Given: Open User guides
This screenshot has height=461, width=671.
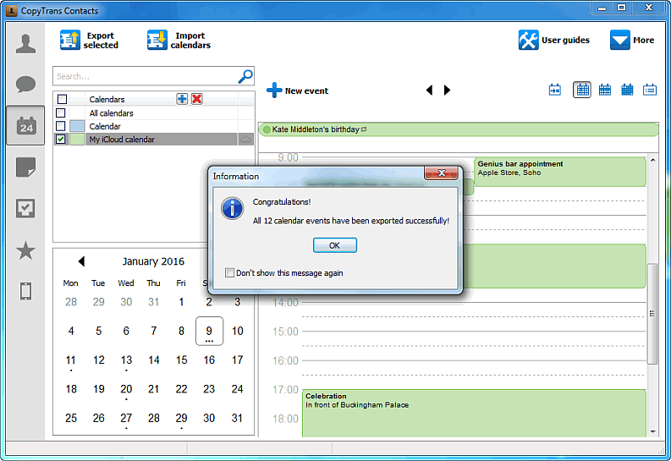Looking at the screenshot, I should point(553,41).
